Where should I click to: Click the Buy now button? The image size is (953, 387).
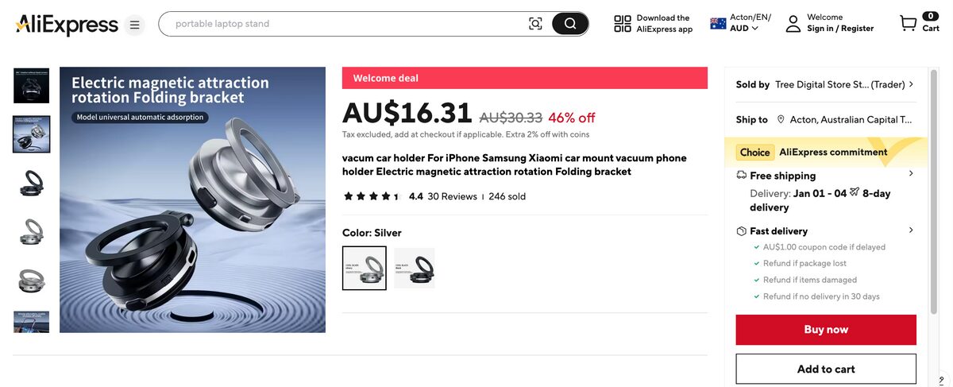826,330
